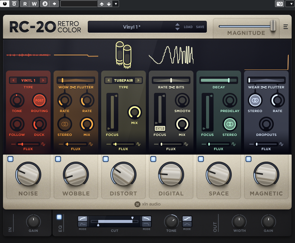
Task: Click the Magnetic DROPOUTS knob
Action: click(266, 124)
